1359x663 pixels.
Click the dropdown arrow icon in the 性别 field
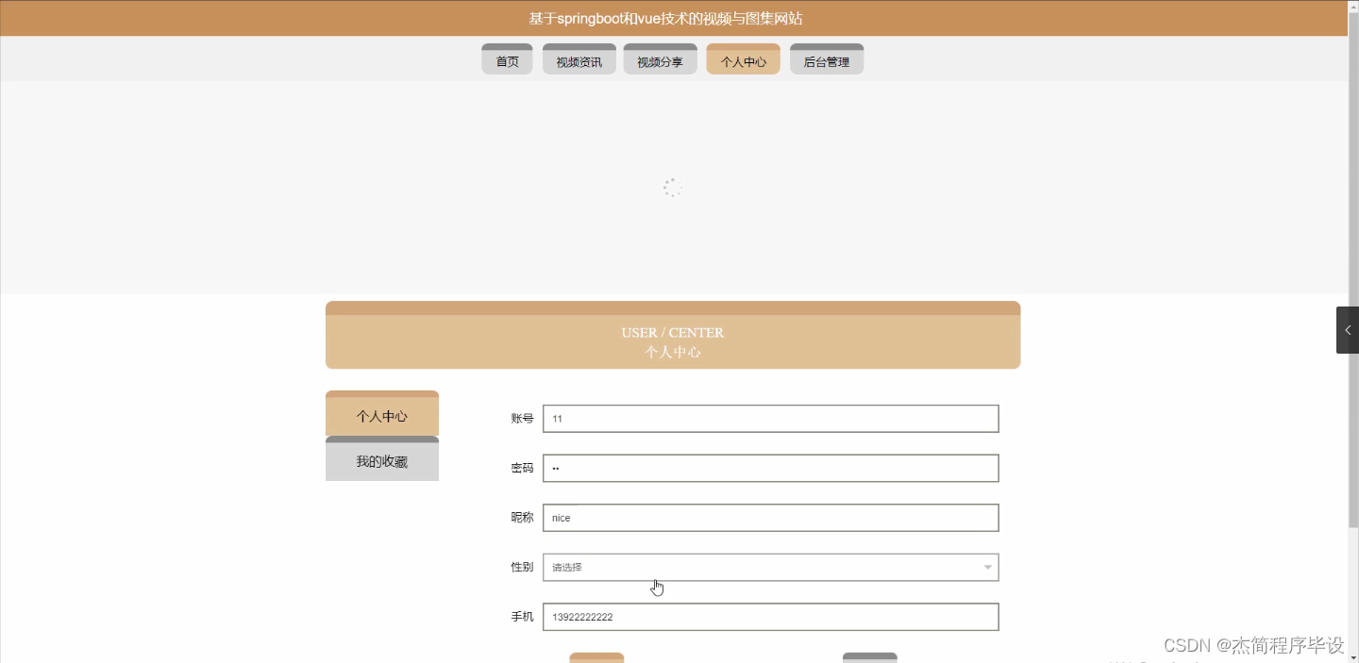pyautogui.click(x=987, y=567)
